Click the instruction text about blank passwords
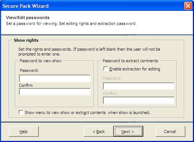The height and width of the screenshot is (142, 194). tap(89, 51)
